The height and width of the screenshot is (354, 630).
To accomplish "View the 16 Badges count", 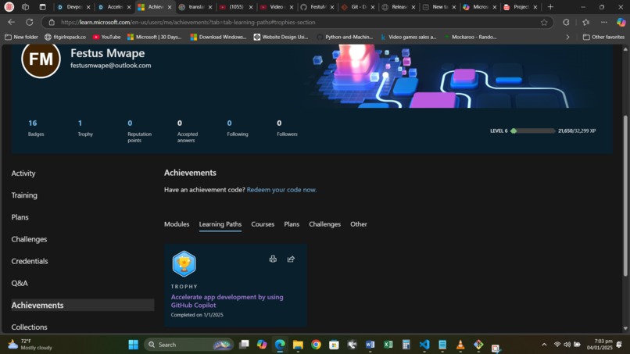I will pyautogui.click(x=35, y=128).
